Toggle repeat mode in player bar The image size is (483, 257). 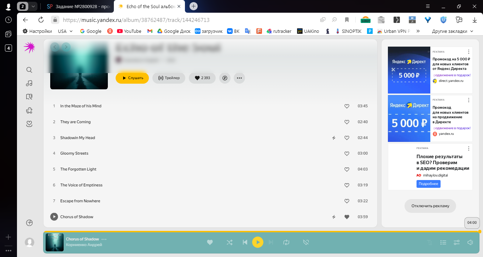(286, 242)
